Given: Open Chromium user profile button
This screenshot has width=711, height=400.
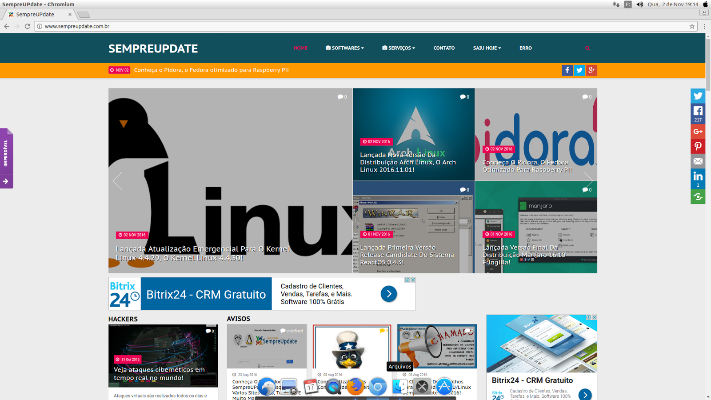Looking at the screenshot, I should pyautogui.click(x=704, y=13).
